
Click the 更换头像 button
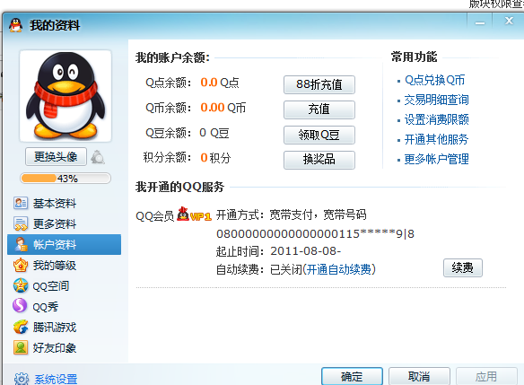pyautogui.click(x=56, y=156)
